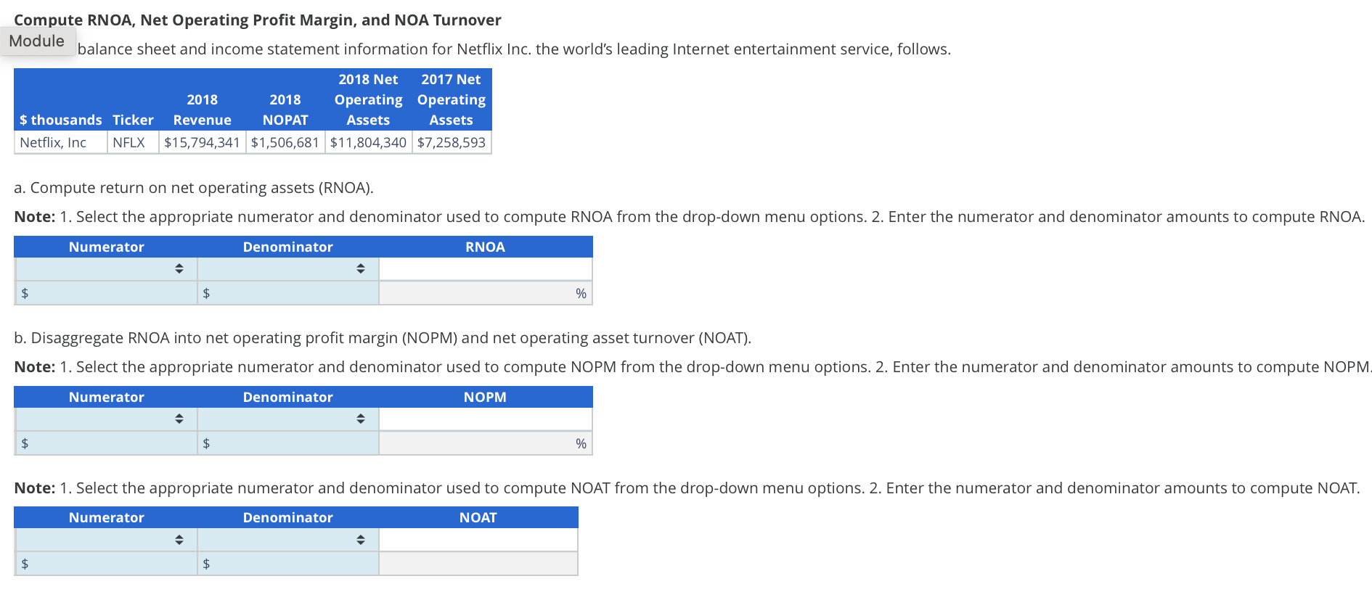This screenshot has height=592, width=1372.
Task: Click the NOPM column header
Action: [x=485, y=397]
